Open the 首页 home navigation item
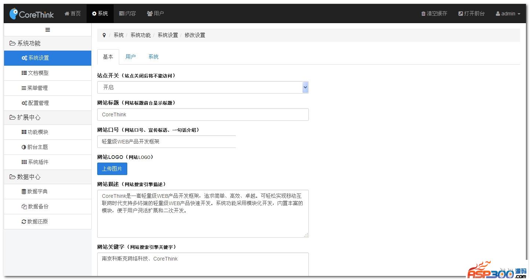 pyautogui.click(x=73, y=14)
